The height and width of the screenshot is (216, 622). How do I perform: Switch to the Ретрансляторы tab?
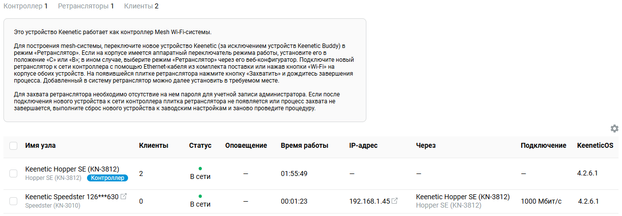[x=86, y=6]
